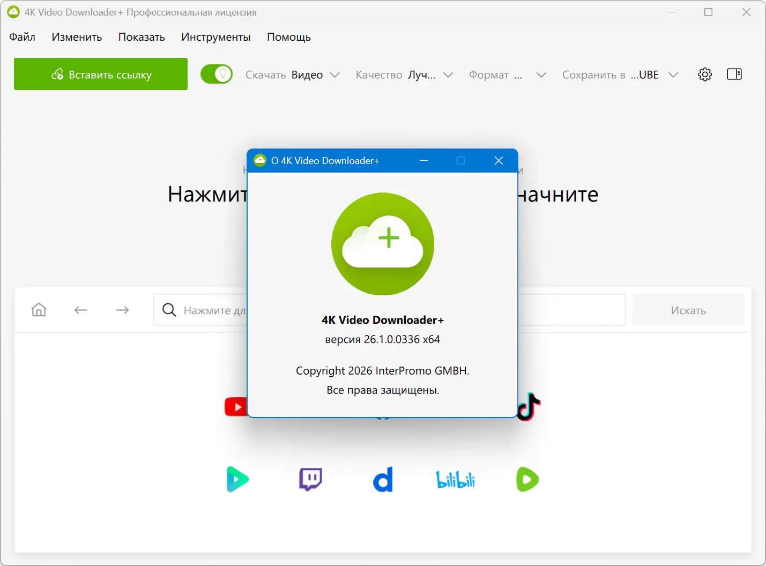Close the About 4K Video Downloader+ dialog
Viewport: 766px width, 566px height.
pyautogui.click(x=499, y=160)
